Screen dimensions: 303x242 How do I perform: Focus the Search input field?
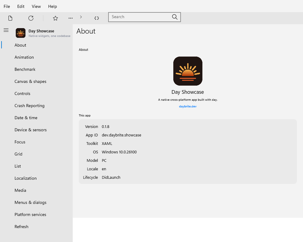(145, 17)
